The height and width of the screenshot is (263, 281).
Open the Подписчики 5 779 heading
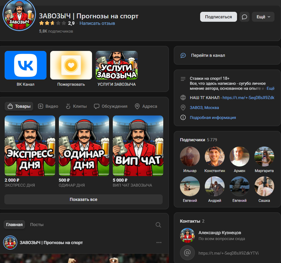tap(198, 140)
